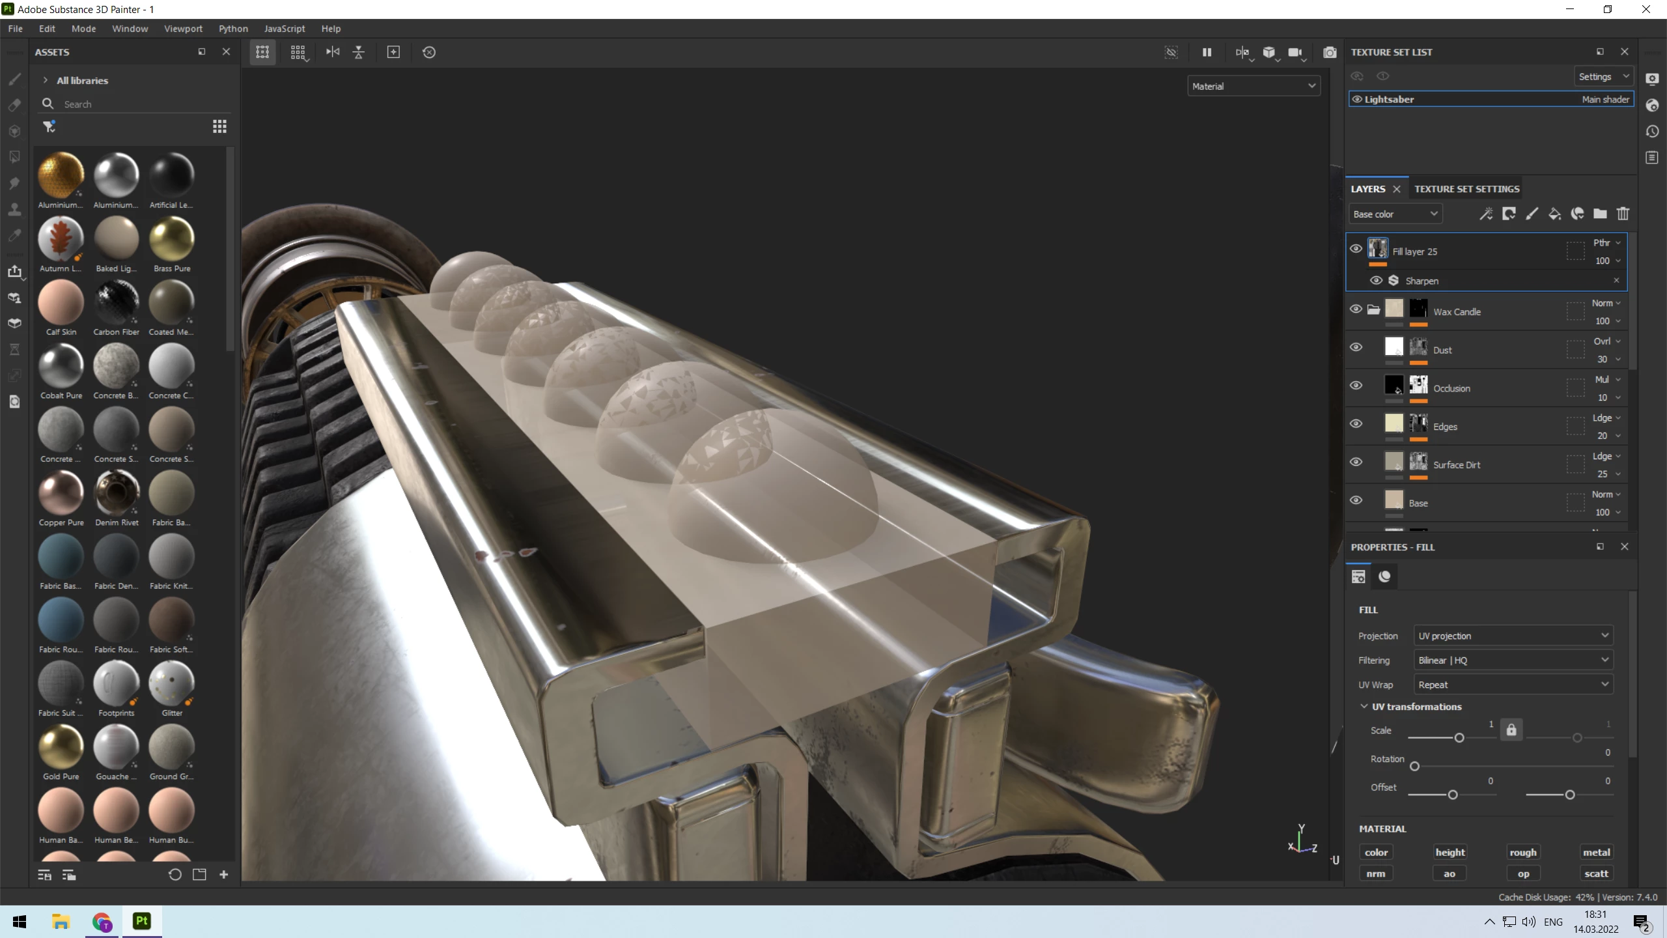Open the Projection dropdown set to UV projection
Screen dimensions: 1667x938
[1513, 636]
